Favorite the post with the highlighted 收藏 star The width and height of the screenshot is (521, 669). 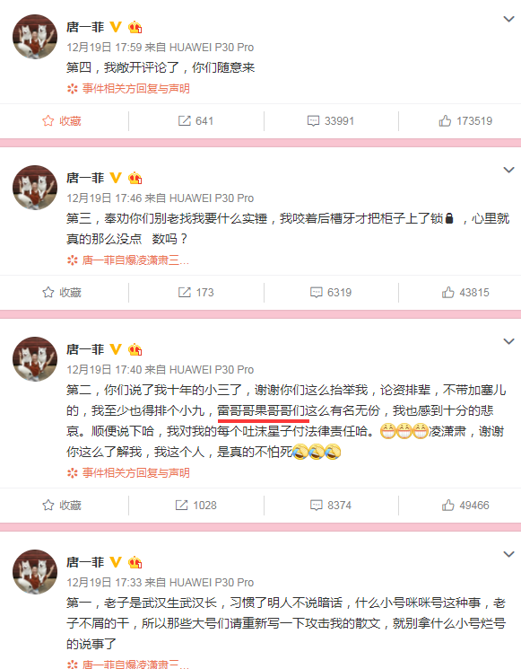point(62,121)
